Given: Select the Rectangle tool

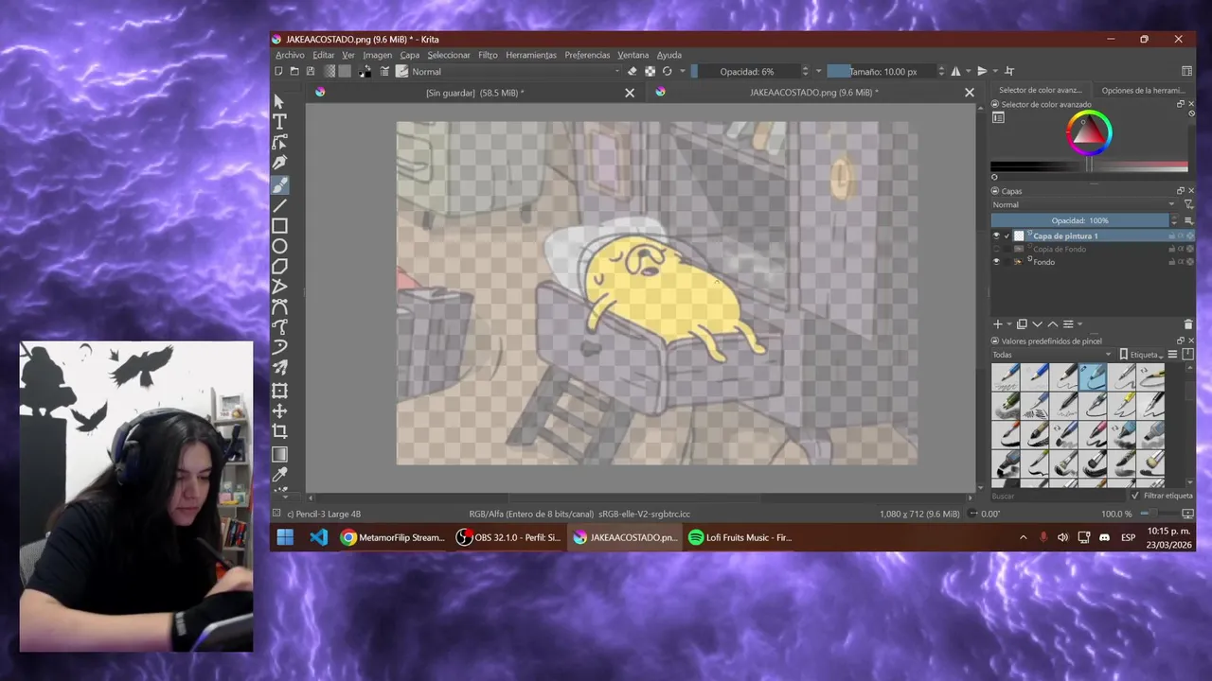Looking at the screenshot, I should coord(279,226).
